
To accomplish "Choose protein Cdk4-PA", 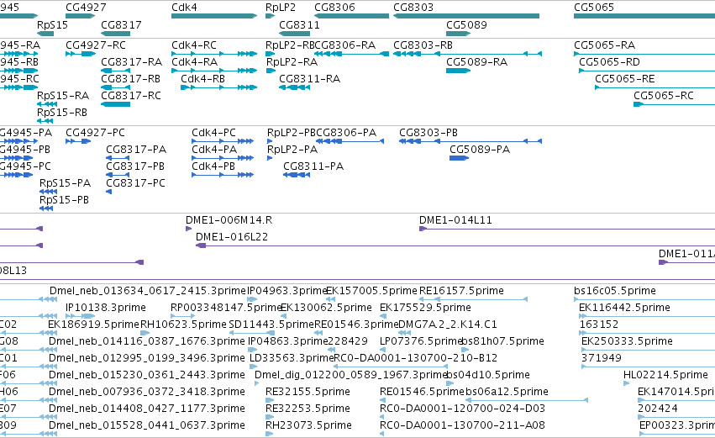I will [x=214, y=150].
